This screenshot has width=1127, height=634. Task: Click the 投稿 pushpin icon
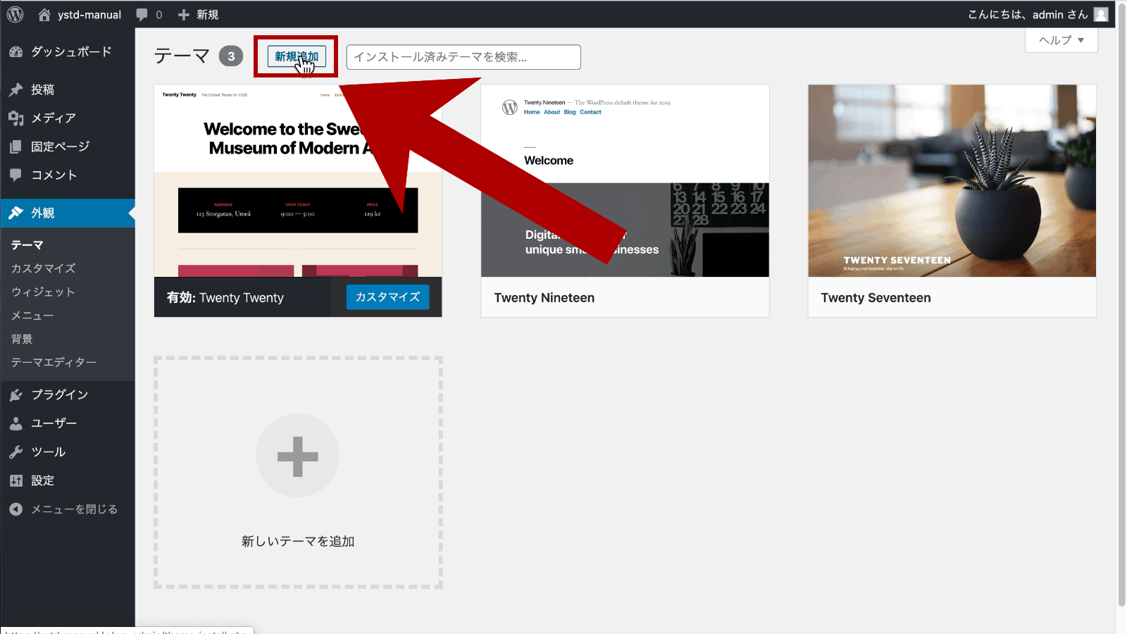coord(16,89)
